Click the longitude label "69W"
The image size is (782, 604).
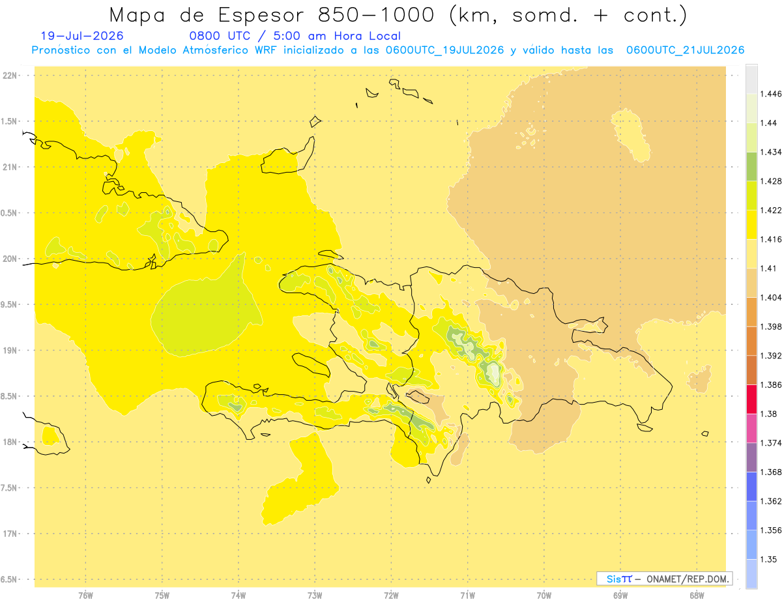click(620, 596)
